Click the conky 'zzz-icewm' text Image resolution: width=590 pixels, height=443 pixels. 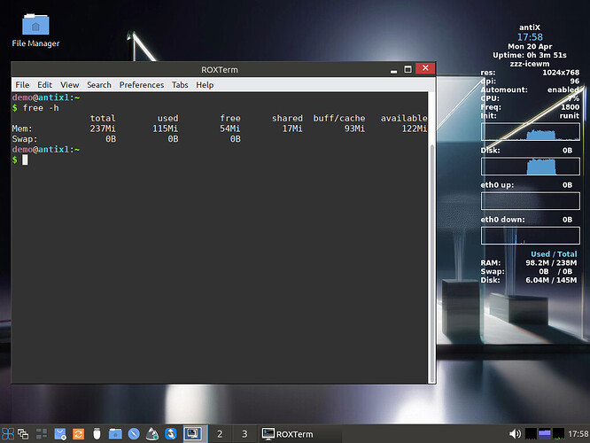[530, 64]
